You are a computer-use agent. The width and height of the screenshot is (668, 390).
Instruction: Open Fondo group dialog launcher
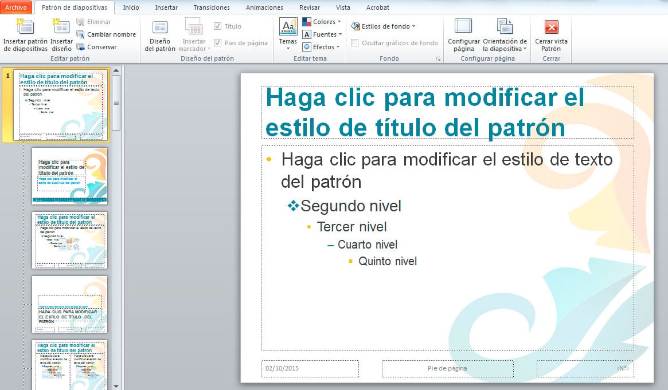(x=439, y=58)
